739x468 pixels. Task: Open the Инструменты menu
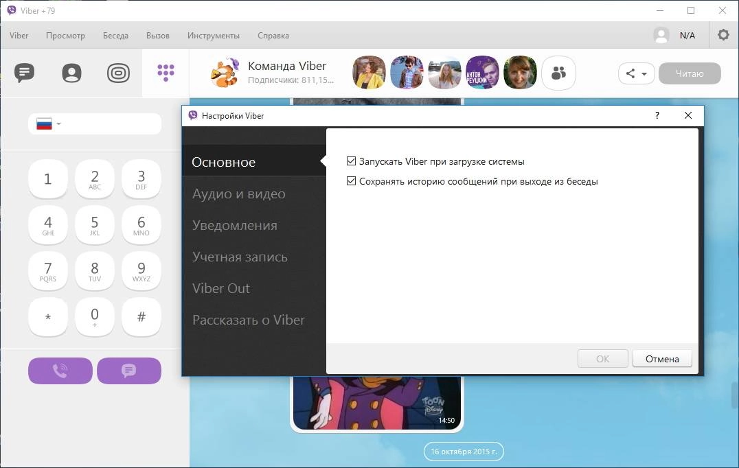pyautogui.click(x=214, y=35)
